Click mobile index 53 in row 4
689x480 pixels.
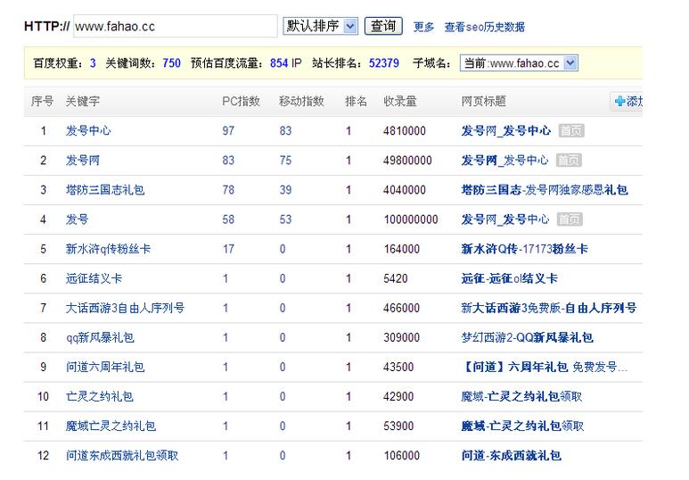[x=285, y=219]
